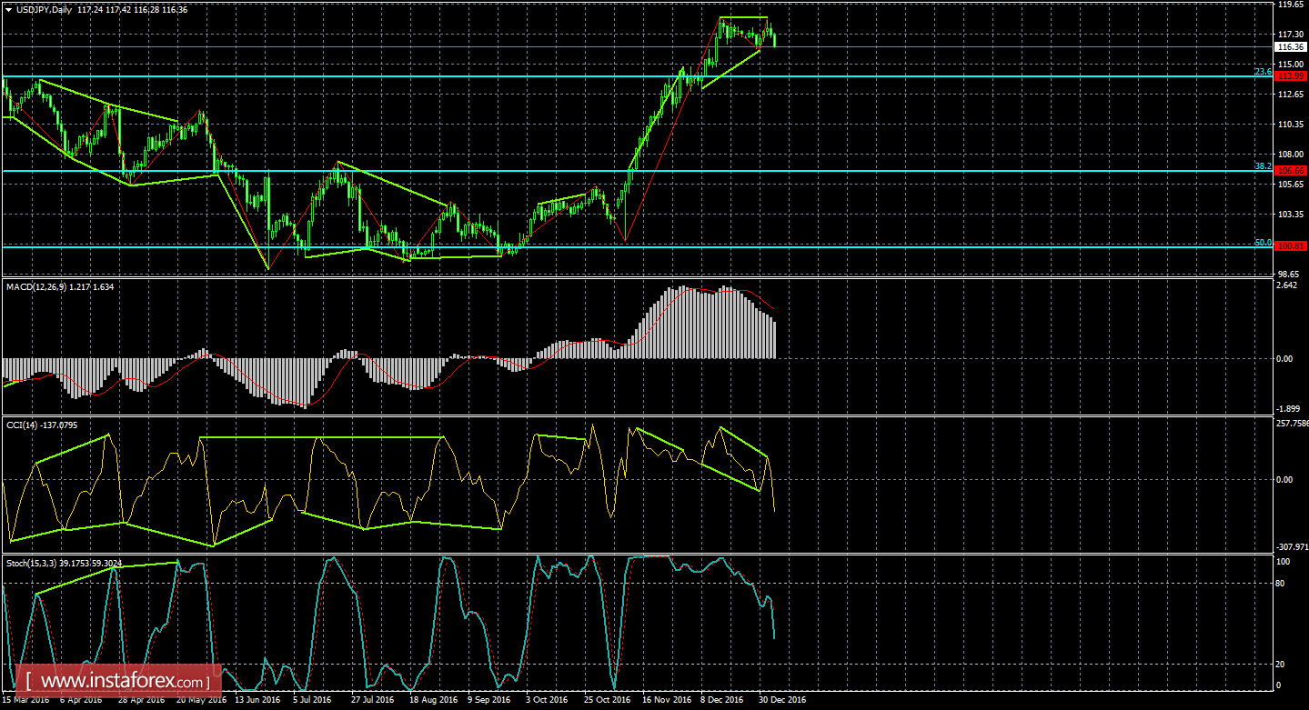The width and height of the screenshot is (1309, 710).
Task: Select the 38.2 Fibonacci level label
Action: (x=1262, y=165)
